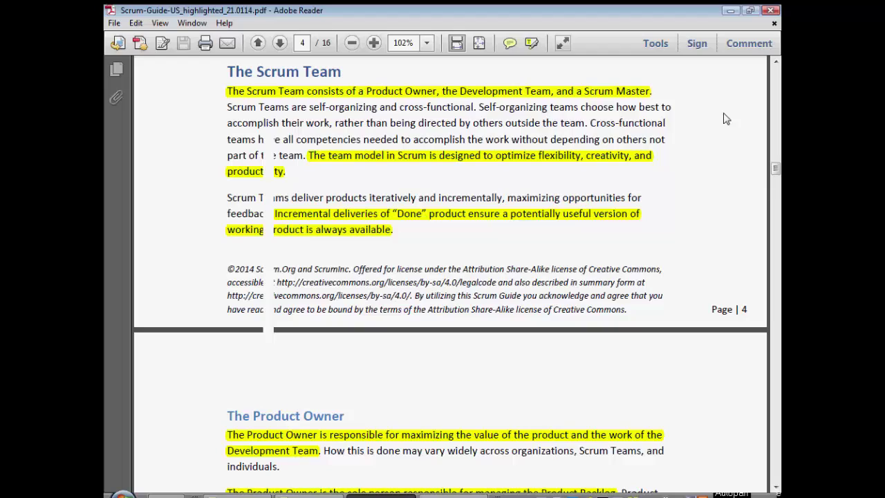Click highlighted sentence starting "The Scrum Team consists"
The image size is (885, 498).
point(439,91)
